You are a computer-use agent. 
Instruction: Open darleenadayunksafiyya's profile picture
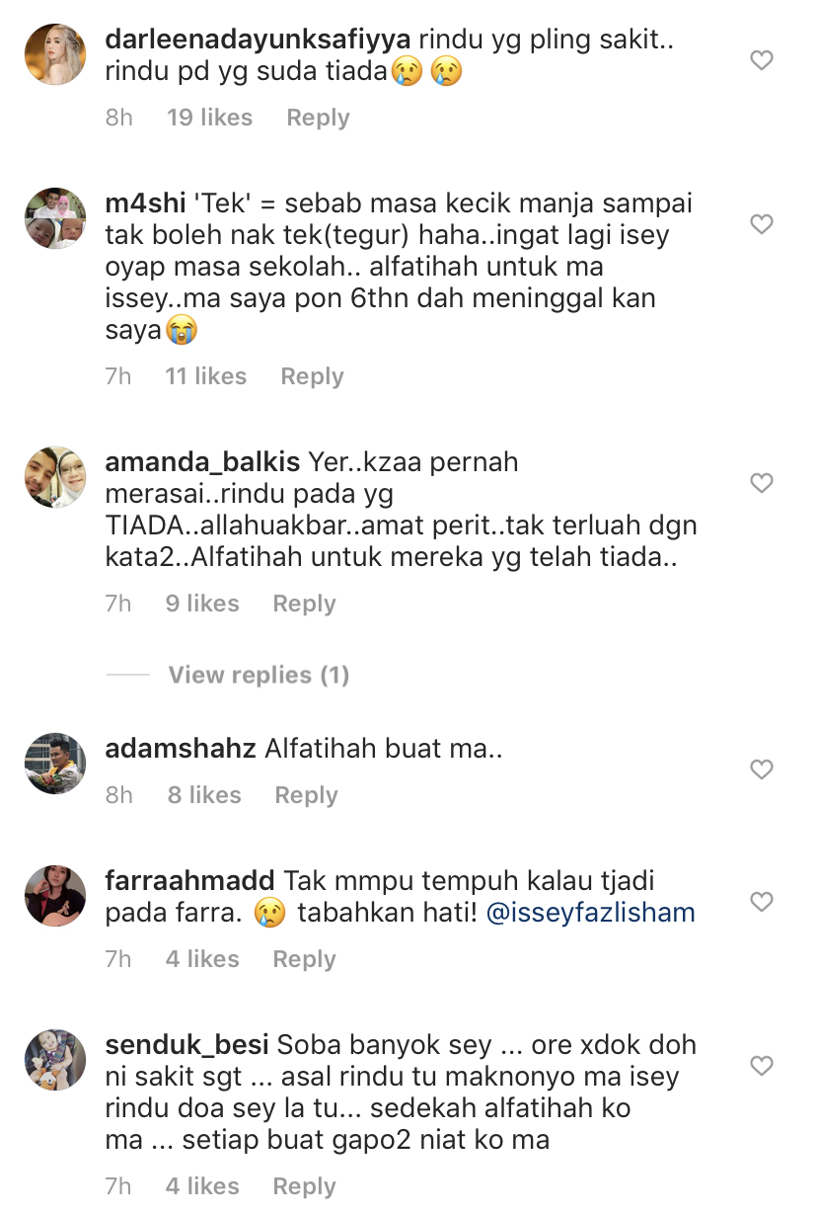click(55, 54)
